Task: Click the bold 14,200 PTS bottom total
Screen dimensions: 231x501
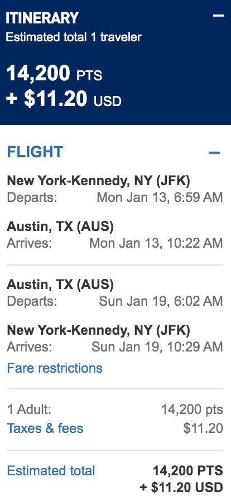Action: (x=188, y=471)
